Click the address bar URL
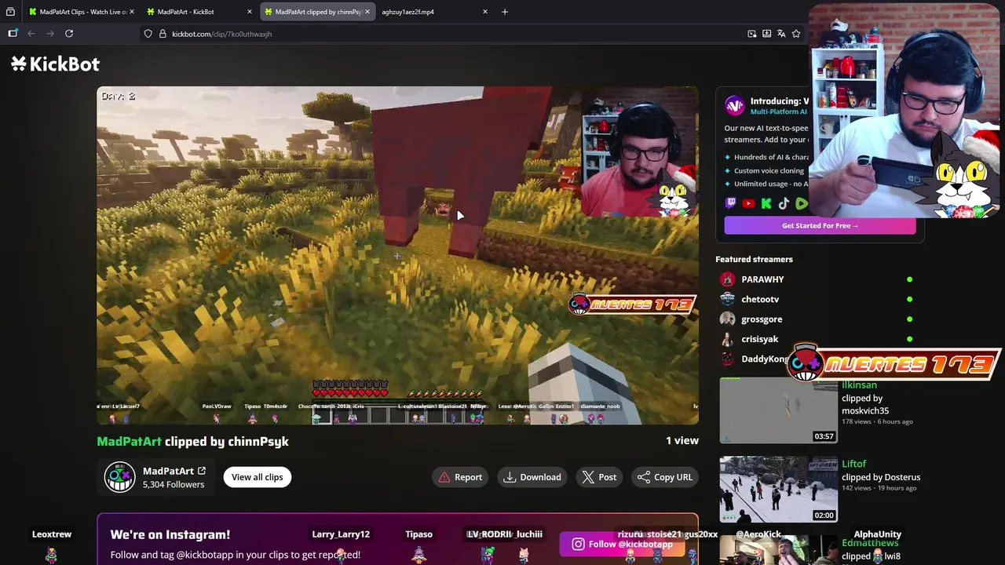This screenshot has width=1005, height=565. tap(222, 34)
